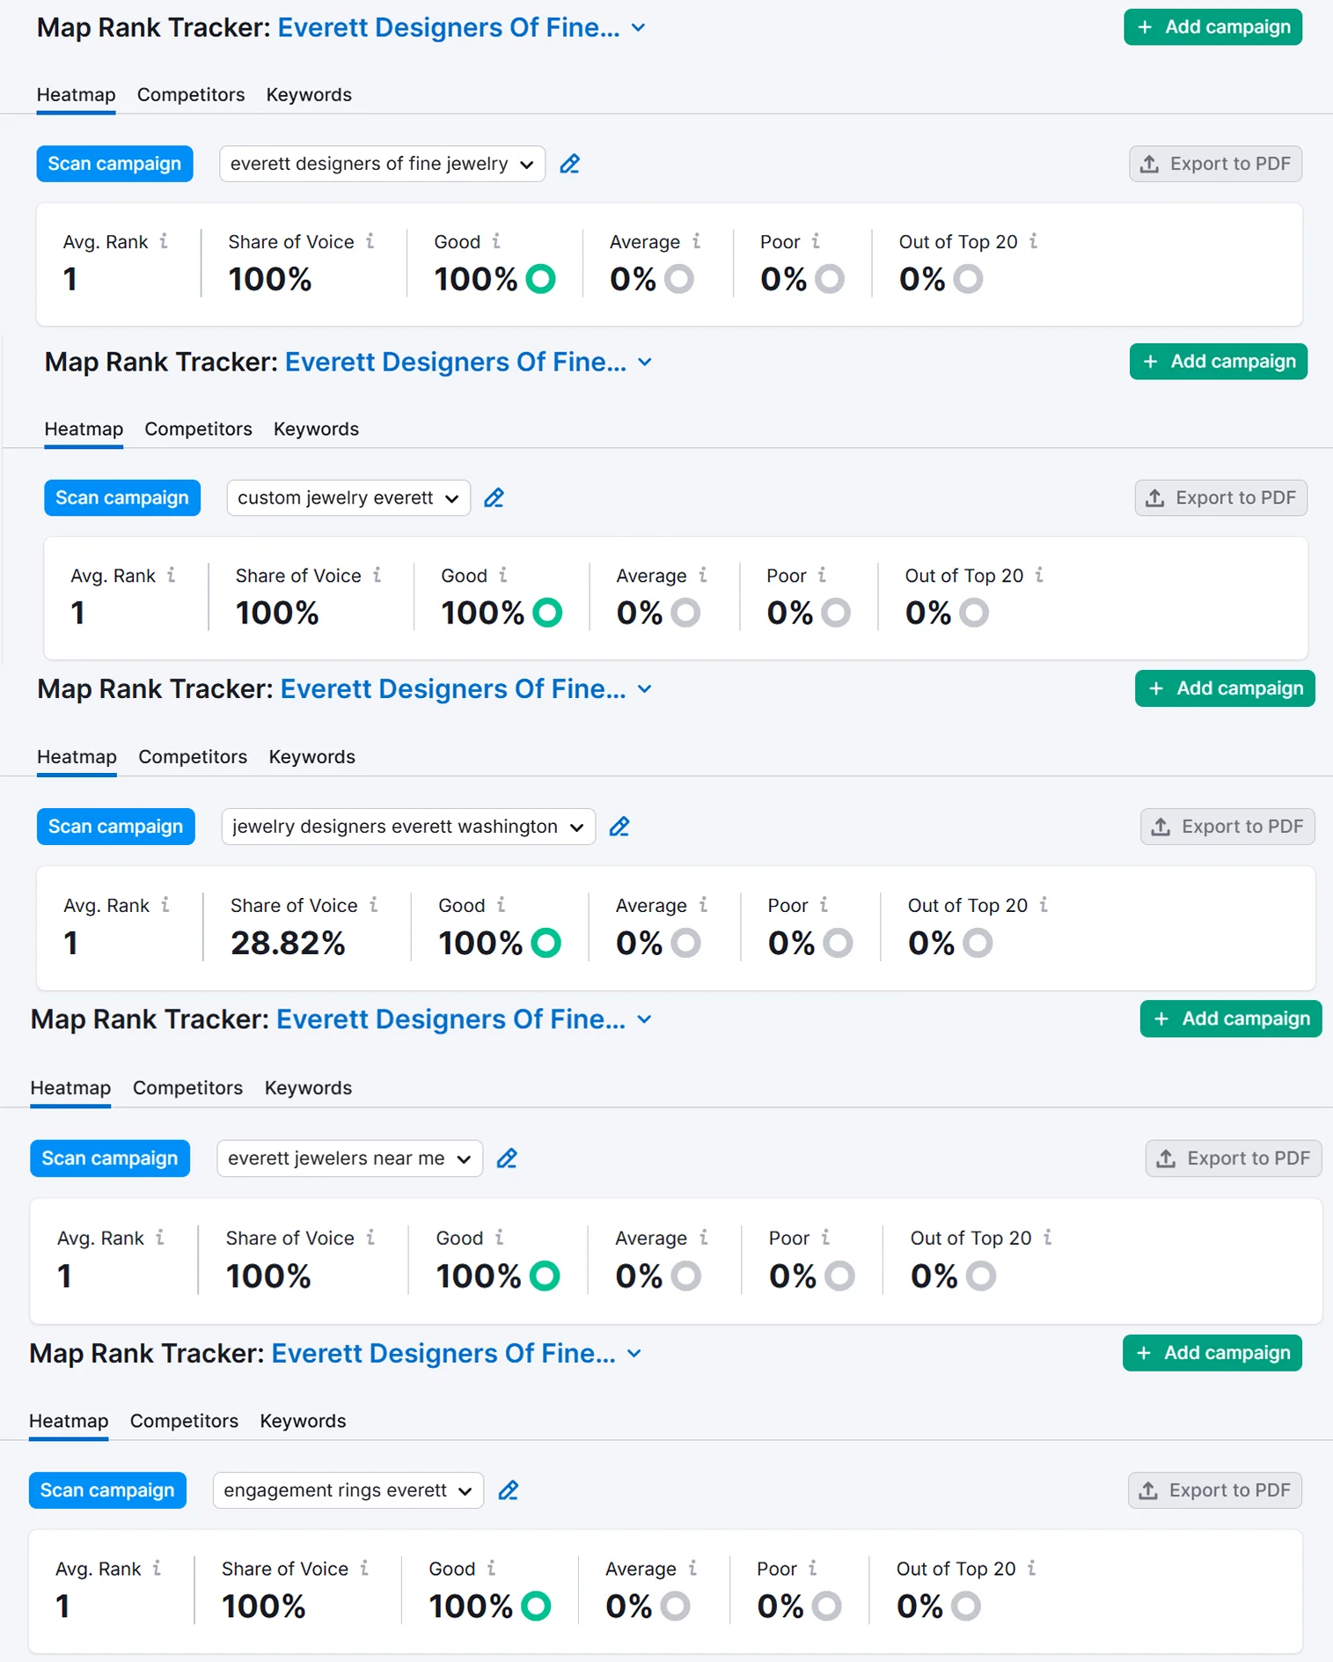Click Average info icon under "everett jewelers near me"
The image size is (1333, 1662).
[x=704, y=1238]
